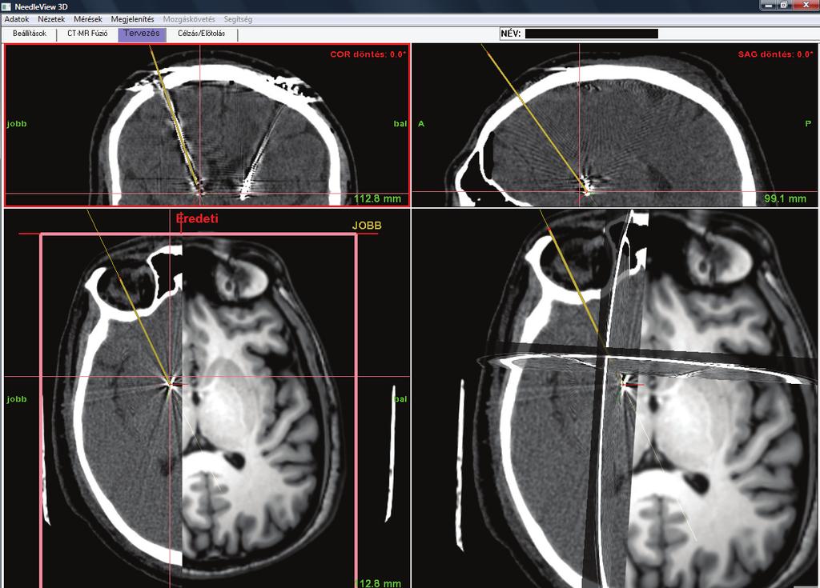
Task: Click the jobb label in the coronal view
Action: (17, 124)
